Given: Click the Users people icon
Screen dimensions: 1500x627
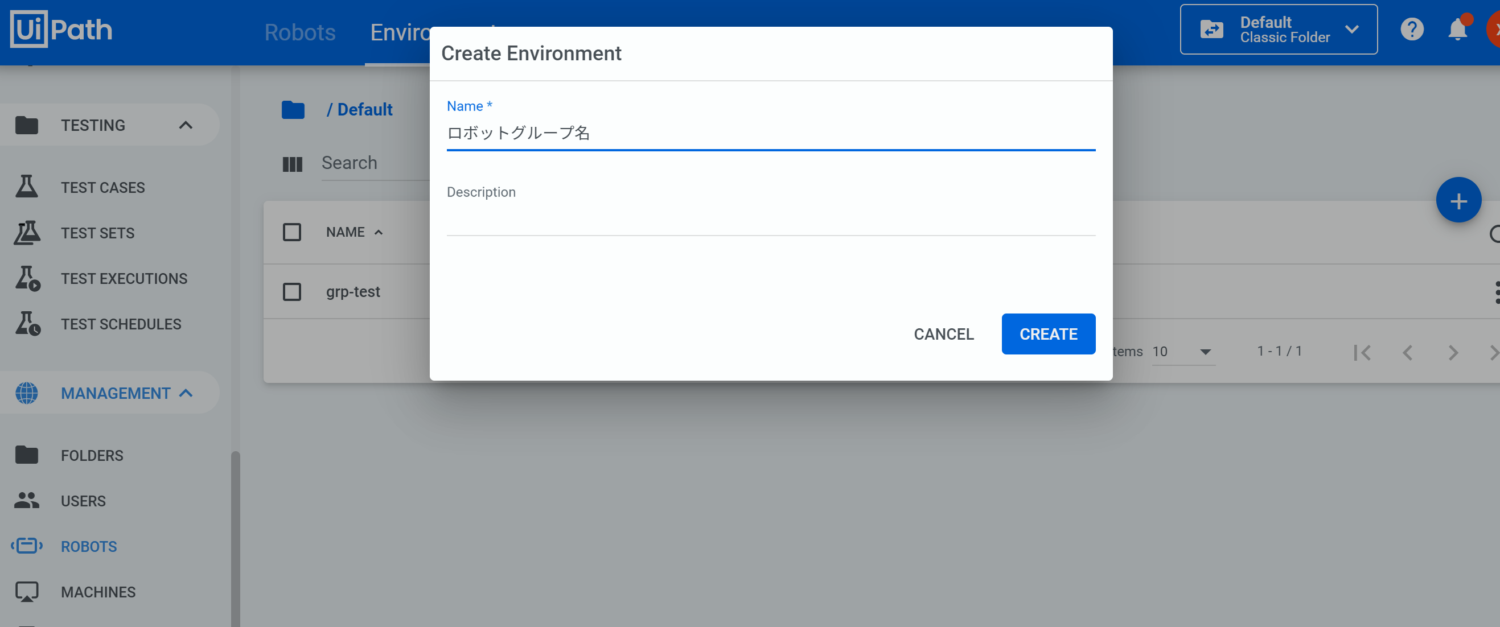Looking at the screenshot, I should [x=26, y=500].
